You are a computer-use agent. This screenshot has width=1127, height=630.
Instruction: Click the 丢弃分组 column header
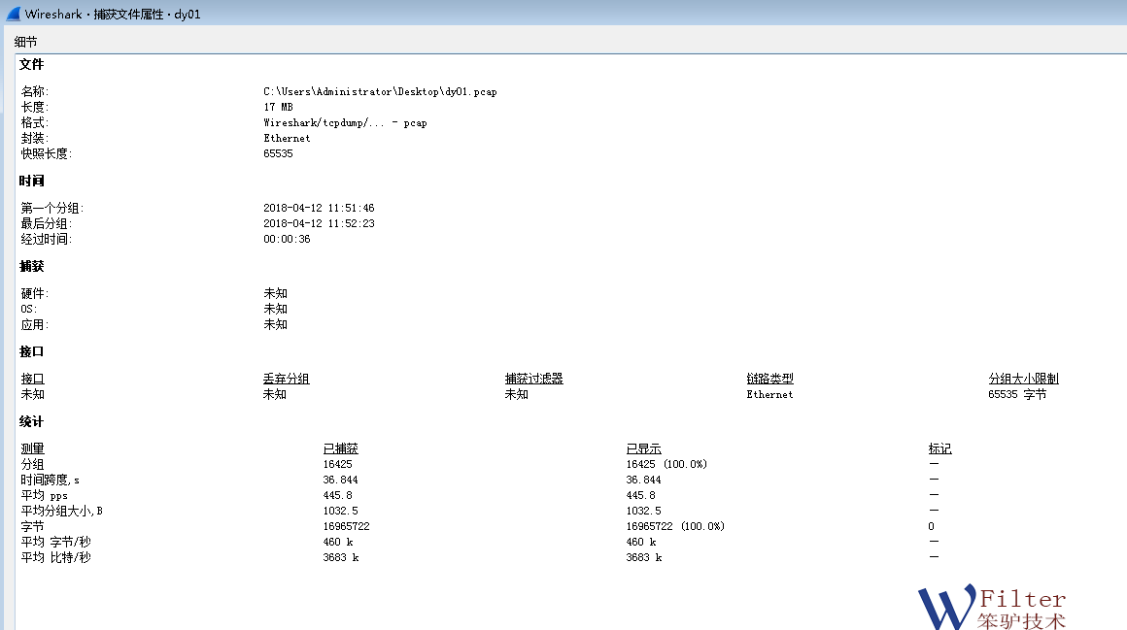286,379
